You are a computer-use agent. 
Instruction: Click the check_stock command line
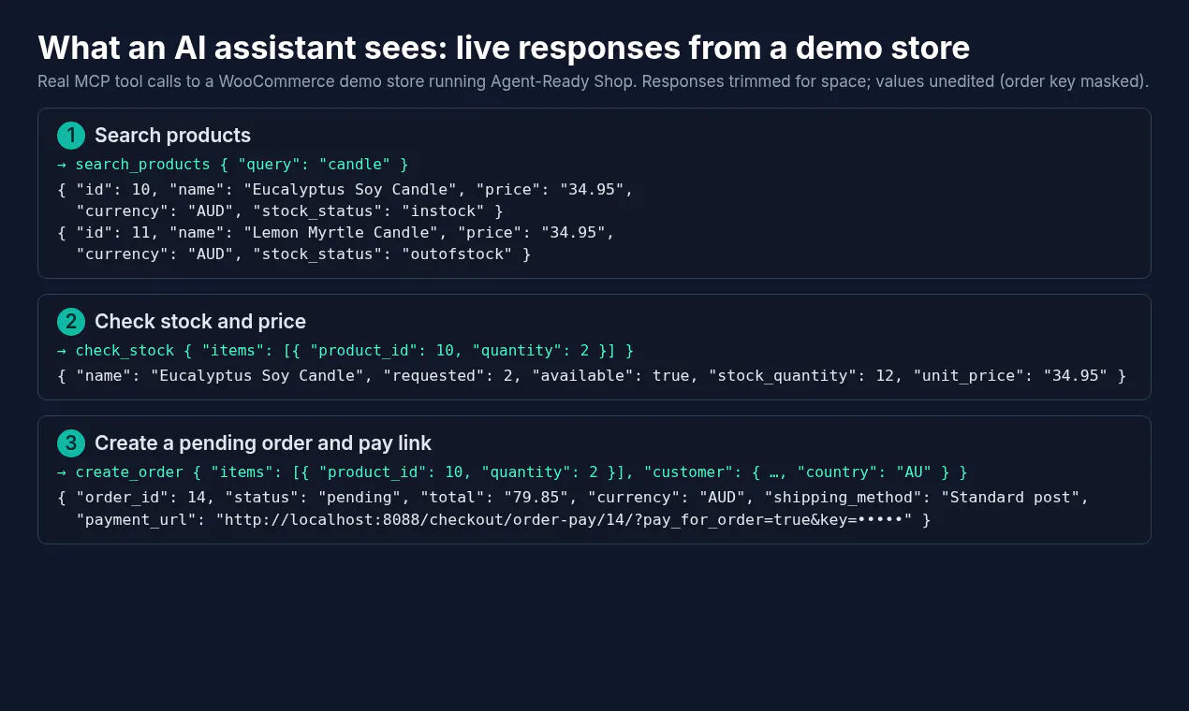(345, 351)
